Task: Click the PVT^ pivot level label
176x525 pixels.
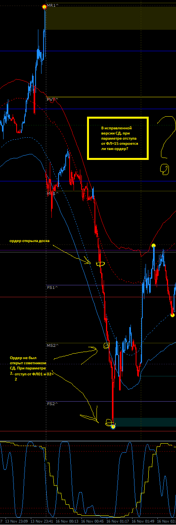Action: (52, 100)
